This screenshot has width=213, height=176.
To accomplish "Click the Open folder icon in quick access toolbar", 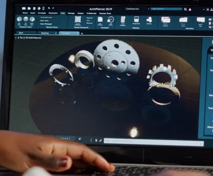I will click(29, 8).
